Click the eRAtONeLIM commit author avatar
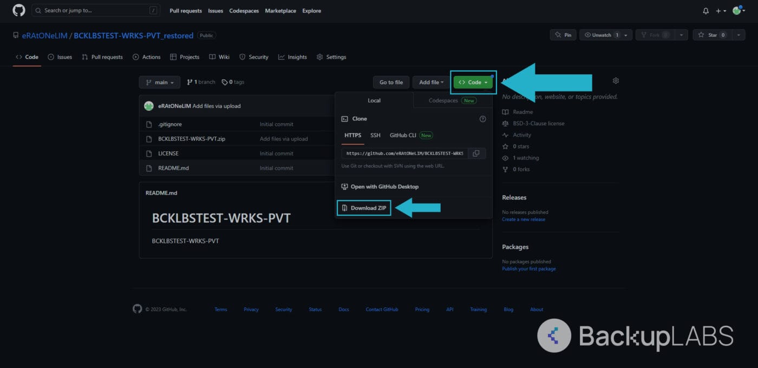The width and height of the screenshot is (758, 368). click(x=149, y=106)
